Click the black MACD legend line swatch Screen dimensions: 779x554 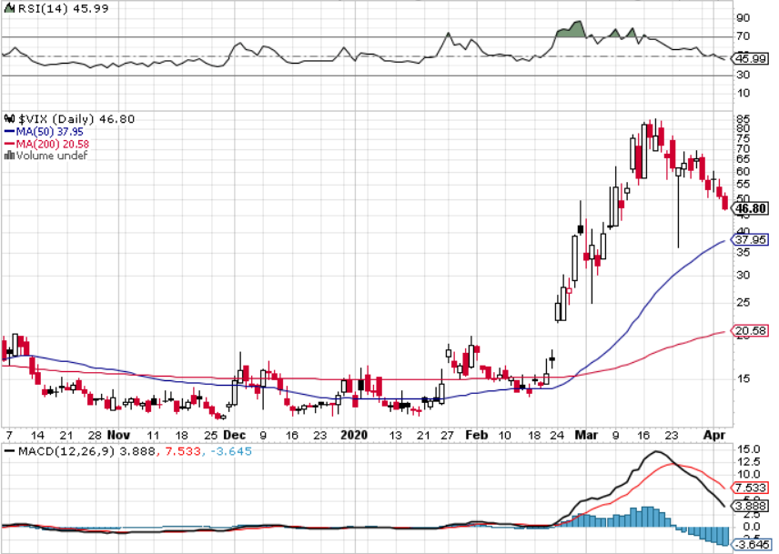[x=9, y=452]
